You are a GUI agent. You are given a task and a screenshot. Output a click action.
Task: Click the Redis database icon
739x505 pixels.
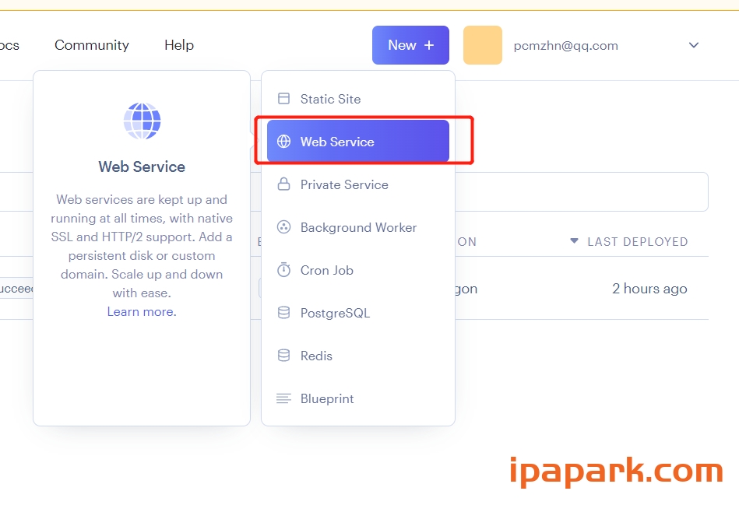click(283, 356)
